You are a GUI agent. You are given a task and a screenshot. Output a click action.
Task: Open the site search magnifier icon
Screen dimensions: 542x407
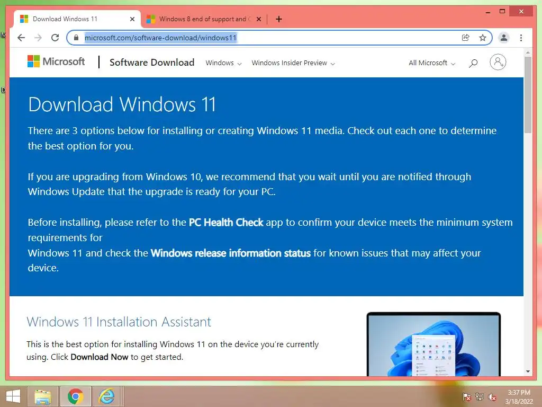(473, 63)
